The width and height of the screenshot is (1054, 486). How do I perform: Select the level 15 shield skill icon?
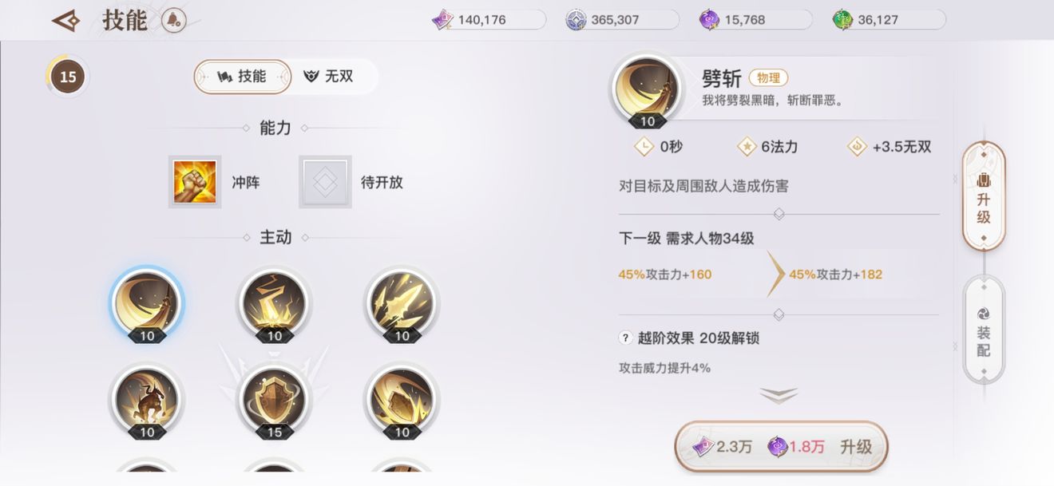coord(275,400)
